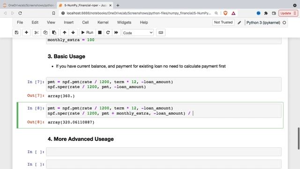Click output array(320.06110887)
Viewport: 300px width, 169px height.
pyautogui.click(x=71, y=122)
